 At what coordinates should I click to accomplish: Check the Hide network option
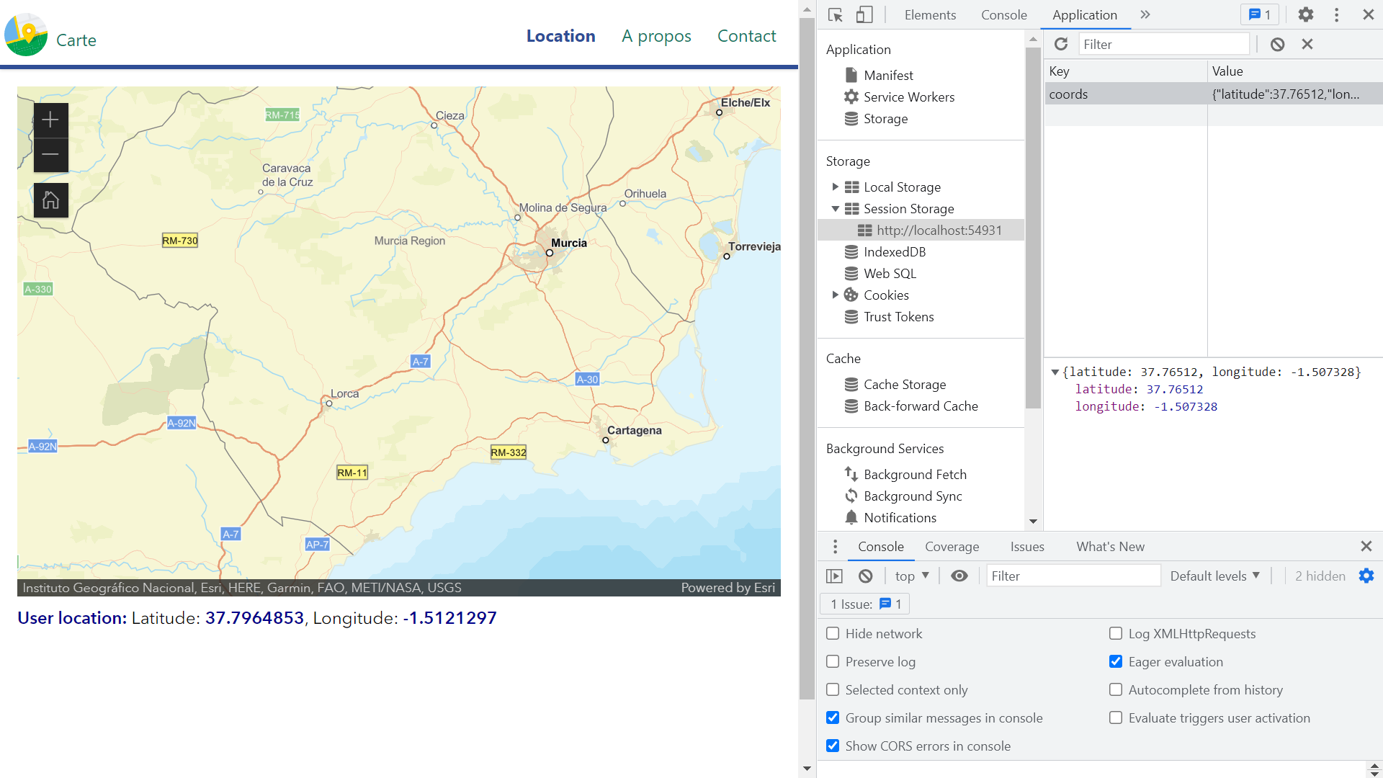[833, 633]
